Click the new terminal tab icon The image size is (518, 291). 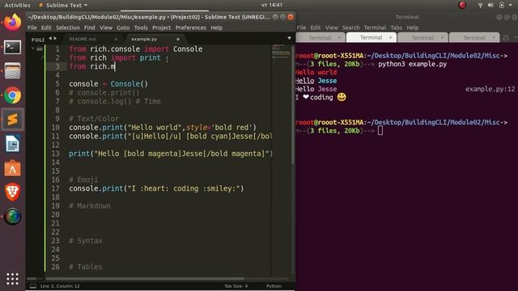tap(506, 38)
